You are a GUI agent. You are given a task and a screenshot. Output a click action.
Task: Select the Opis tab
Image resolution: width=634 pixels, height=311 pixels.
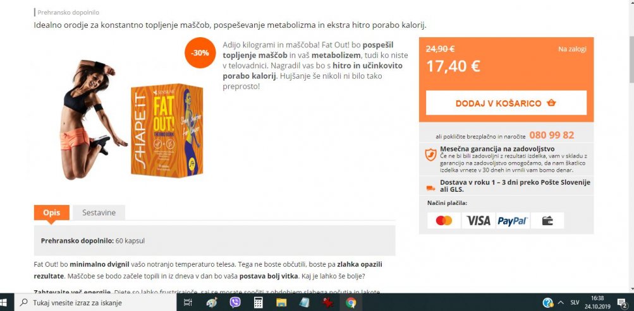pos(52,213)
